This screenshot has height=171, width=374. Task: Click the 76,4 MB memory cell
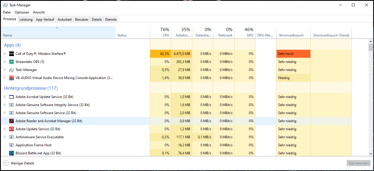click(x=182, y=153)
